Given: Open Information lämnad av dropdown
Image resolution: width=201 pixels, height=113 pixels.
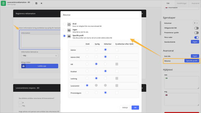Looking at the screenshot, I should 40,56.
